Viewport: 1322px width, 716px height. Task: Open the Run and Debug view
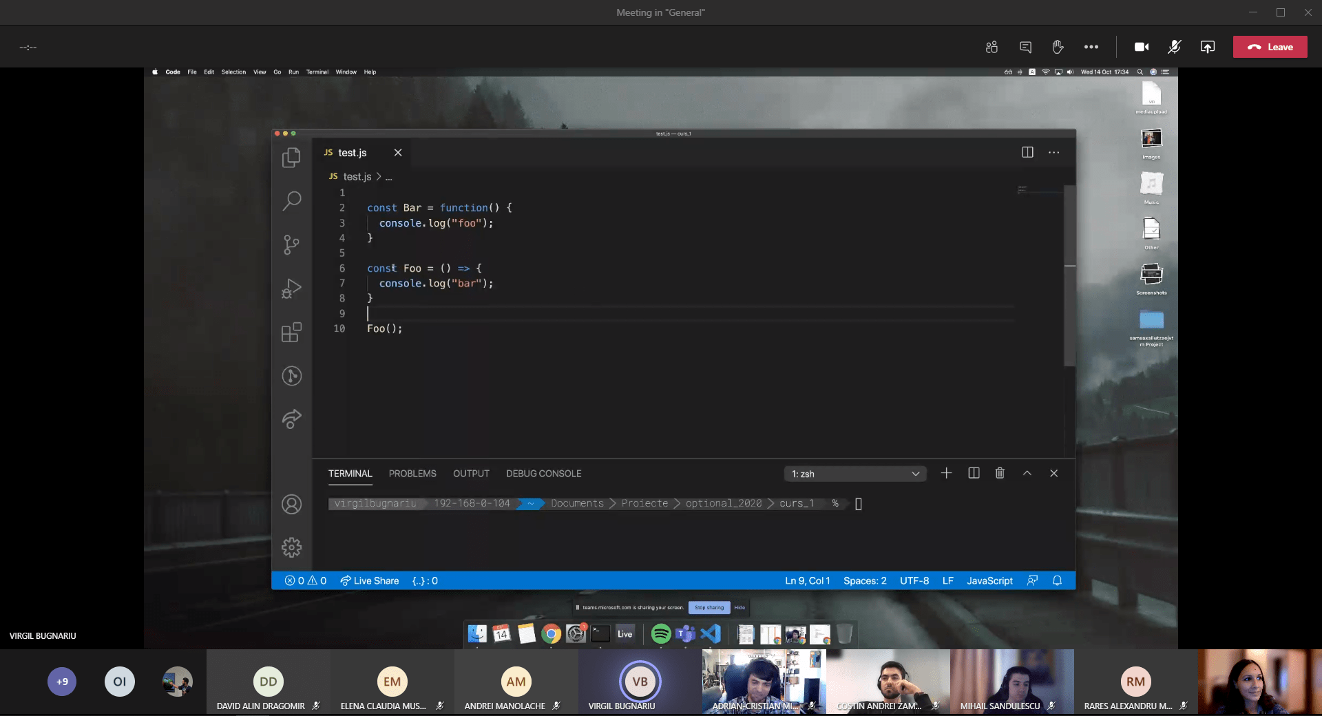(291, 288)
